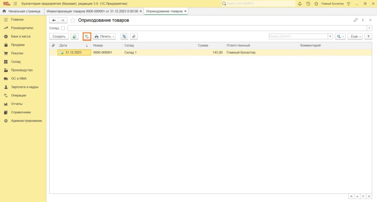The height and width of the screenshot is (202, 377).
Task: Open favorites star in title bar
Action: (316, 4)
